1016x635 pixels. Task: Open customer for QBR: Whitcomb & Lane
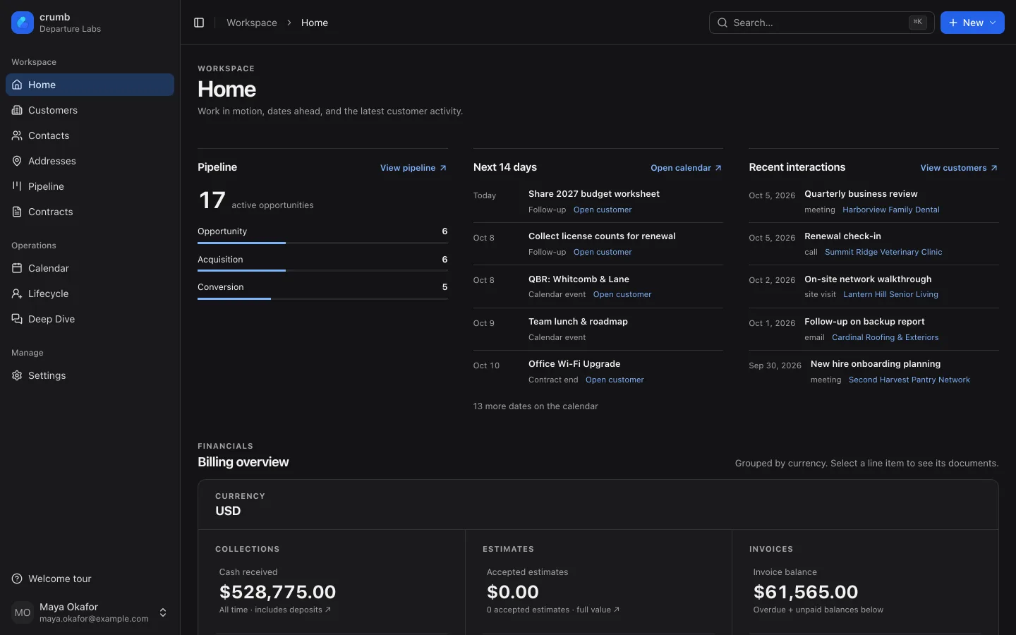(622, 294)
